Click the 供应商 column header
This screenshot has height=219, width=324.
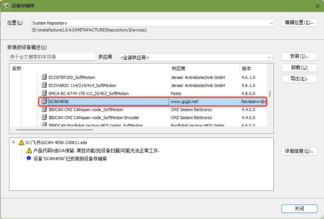pos(178,69)
